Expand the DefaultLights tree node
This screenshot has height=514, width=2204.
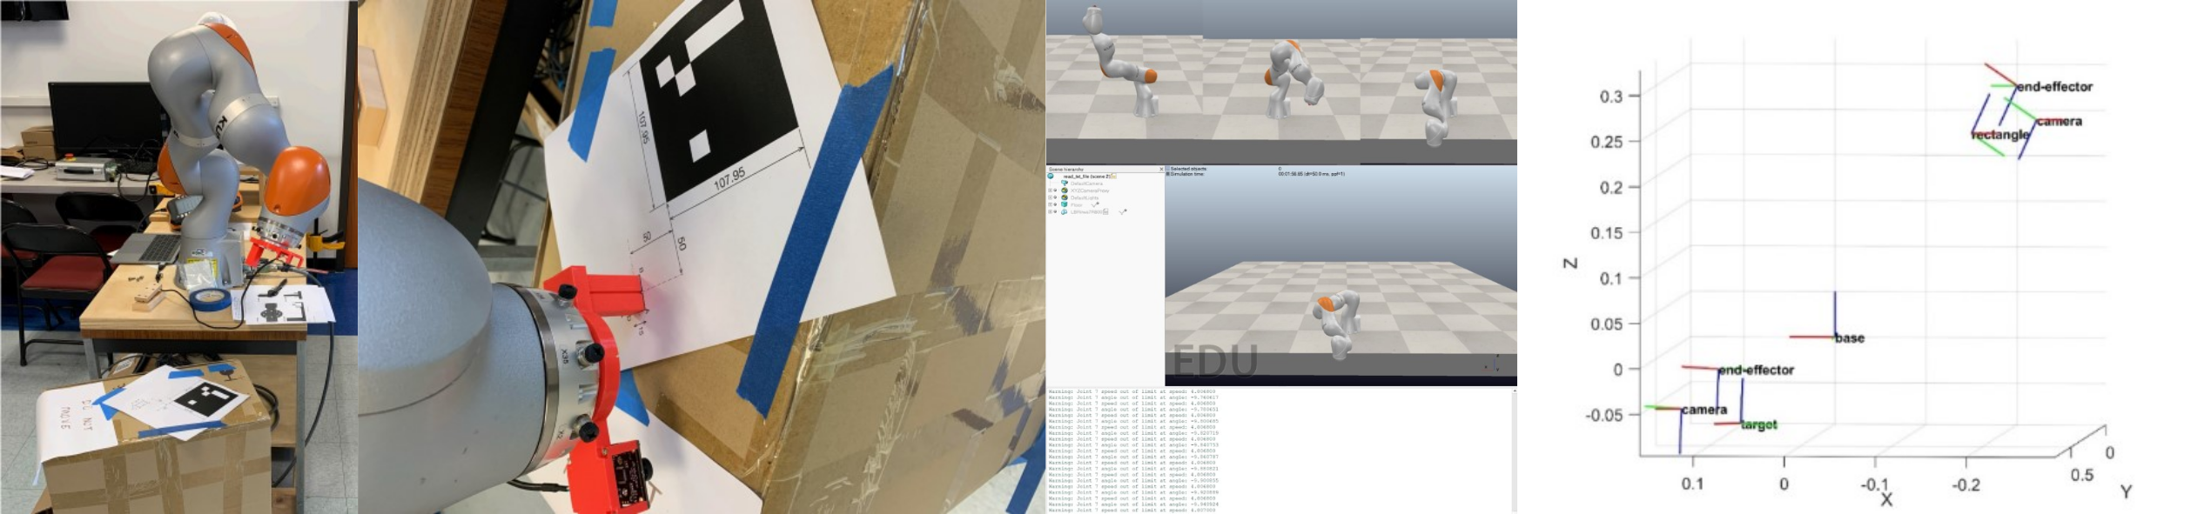1050,197
